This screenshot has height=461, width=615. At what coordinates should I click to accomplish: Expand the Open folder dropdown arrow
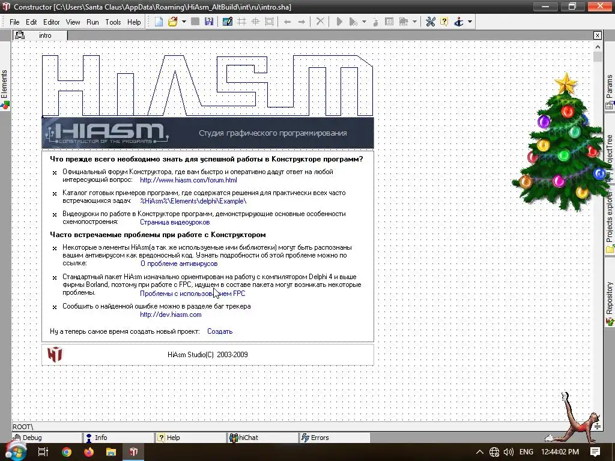[184, 22]
